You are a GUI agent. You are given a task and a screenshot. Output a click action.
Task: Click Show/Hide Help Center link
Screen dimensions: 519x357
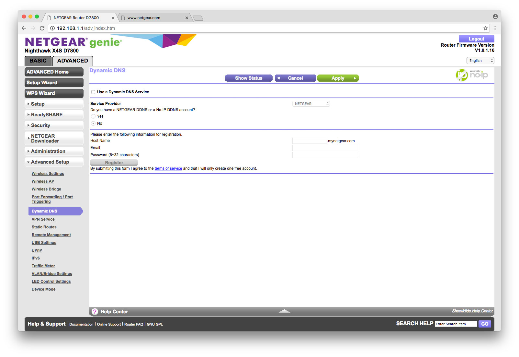click(x=472, y=311)
